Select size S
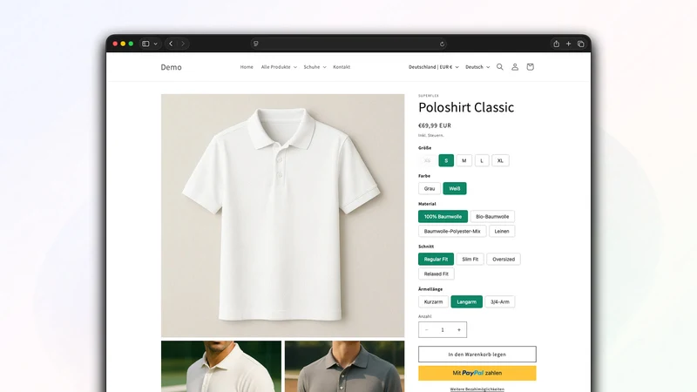697x392 pixels. (446, 160)
